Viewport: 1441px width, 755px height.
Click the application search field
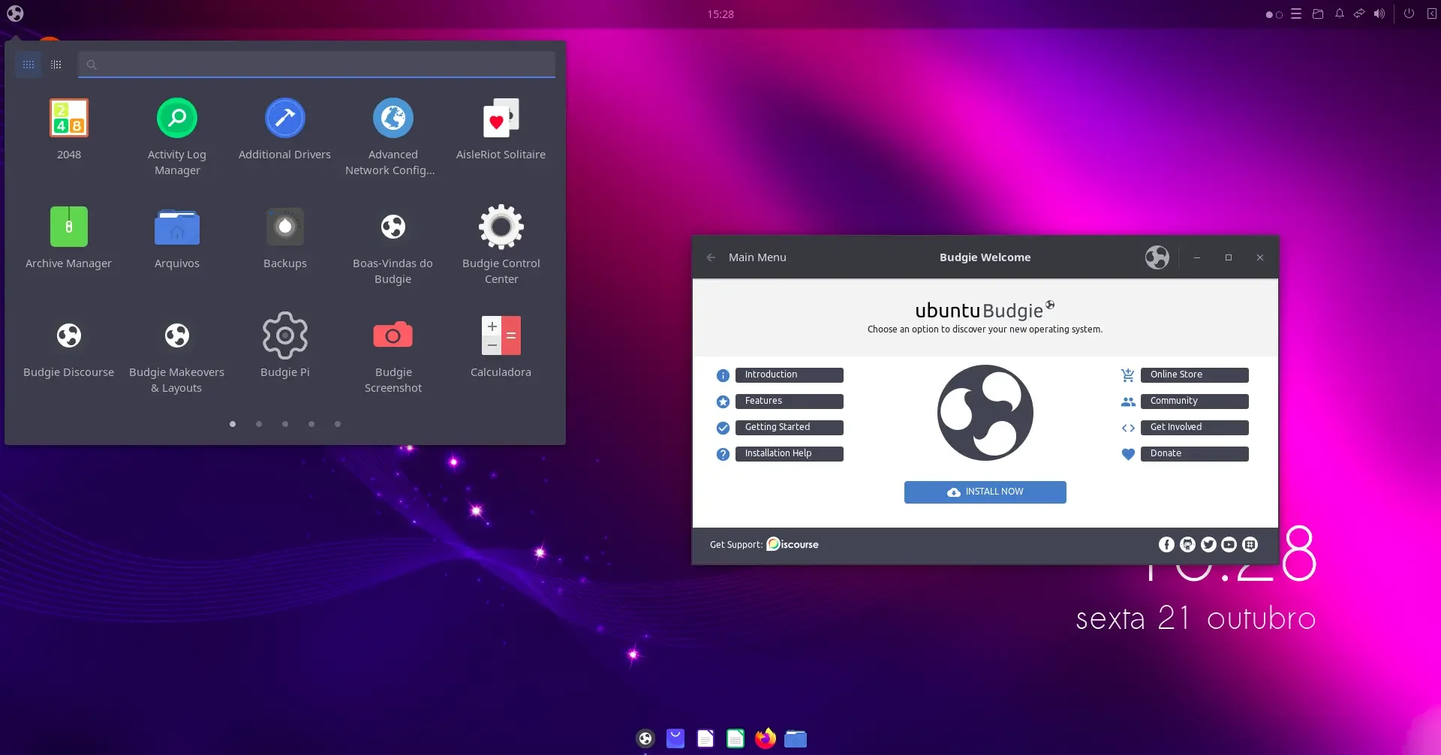click(317, 65)
